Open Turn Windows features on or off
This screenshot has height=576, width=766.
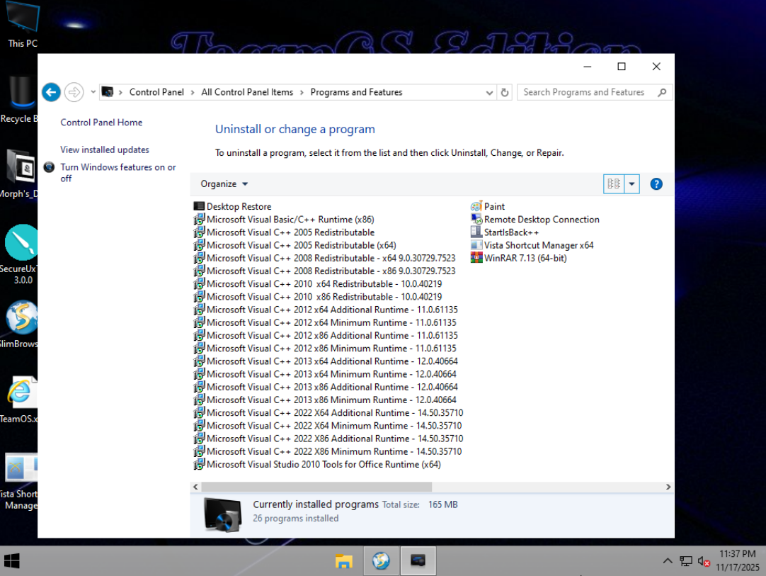coord(118,173)
